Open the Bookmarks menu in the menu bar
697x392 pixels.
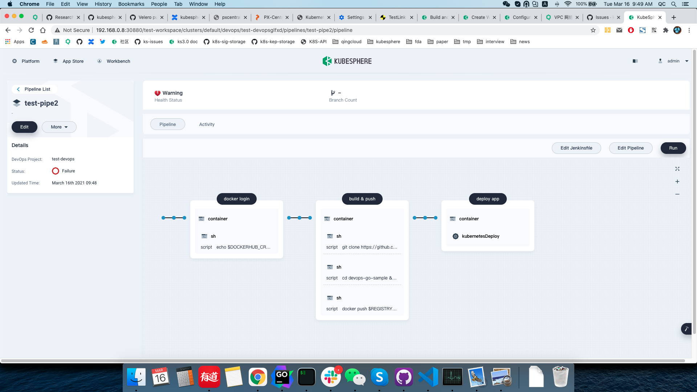[131, 4]
